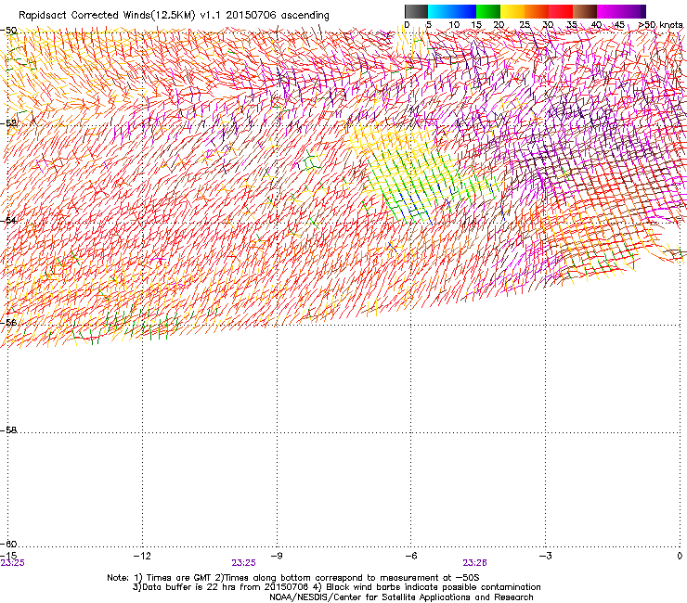Select the gray 0-5 knots legend segment

point(416,11)
